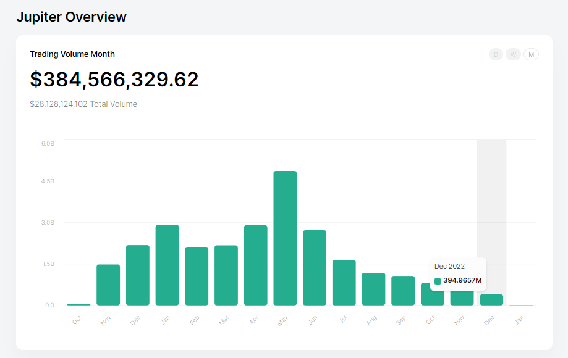This screenshot has height=358, width=568.
Task: Click the Apr trading volume bar
Action: (256, 265)
